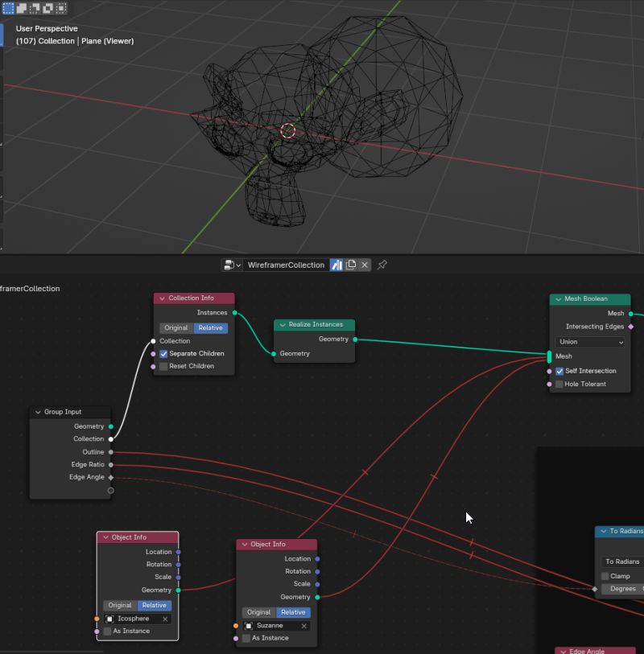Select the Extend selection mode icon
Viewport: 644px width, 654px height.
pyautogui.click(x=22, y=7)
